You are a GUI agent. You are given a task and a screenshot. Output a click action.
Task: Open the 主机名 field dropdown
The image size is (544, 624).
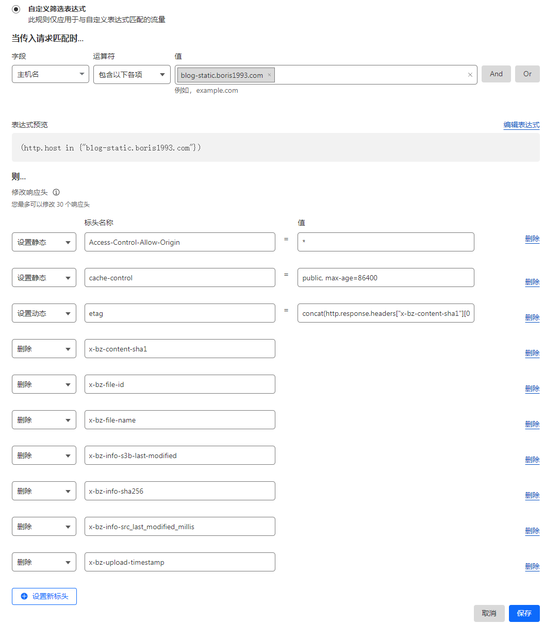pos(50,74)
